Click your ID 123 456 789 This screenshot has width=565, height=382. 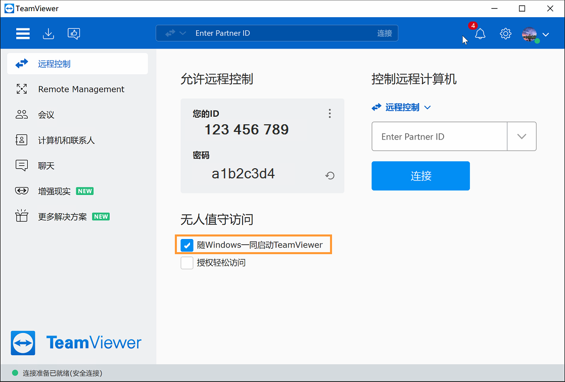pos(247,130)
